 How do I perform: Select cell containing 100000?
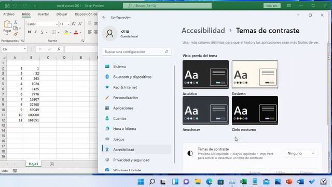[x=31, y=115]
